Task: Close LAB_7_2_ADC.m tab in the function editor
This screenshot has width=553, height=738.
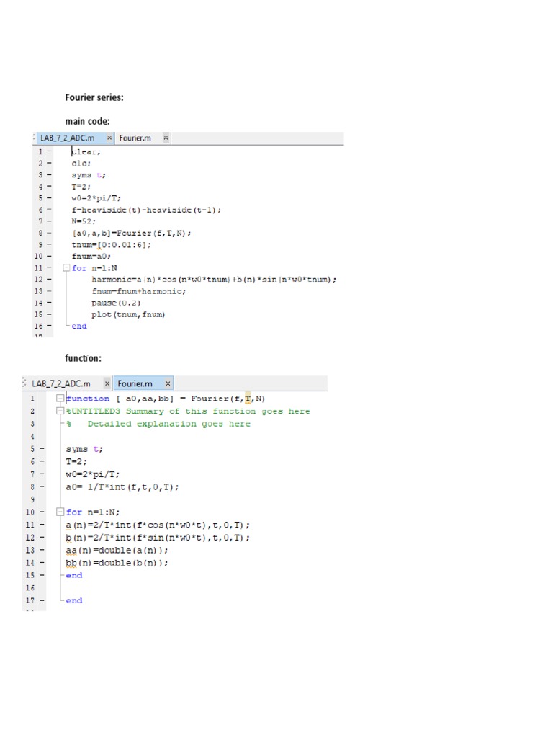Action: [x=107, y=383]
